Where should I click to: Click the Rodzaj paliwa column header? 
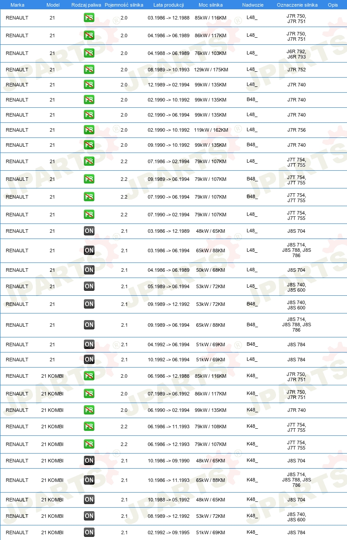pyautogui.click(x=86, y=5)
